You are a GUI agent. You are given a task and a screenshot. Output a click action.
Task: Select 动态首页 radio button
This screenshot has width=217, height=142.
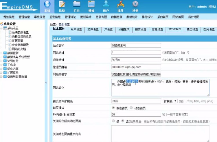pyautogui.click(x=131, y=107)
